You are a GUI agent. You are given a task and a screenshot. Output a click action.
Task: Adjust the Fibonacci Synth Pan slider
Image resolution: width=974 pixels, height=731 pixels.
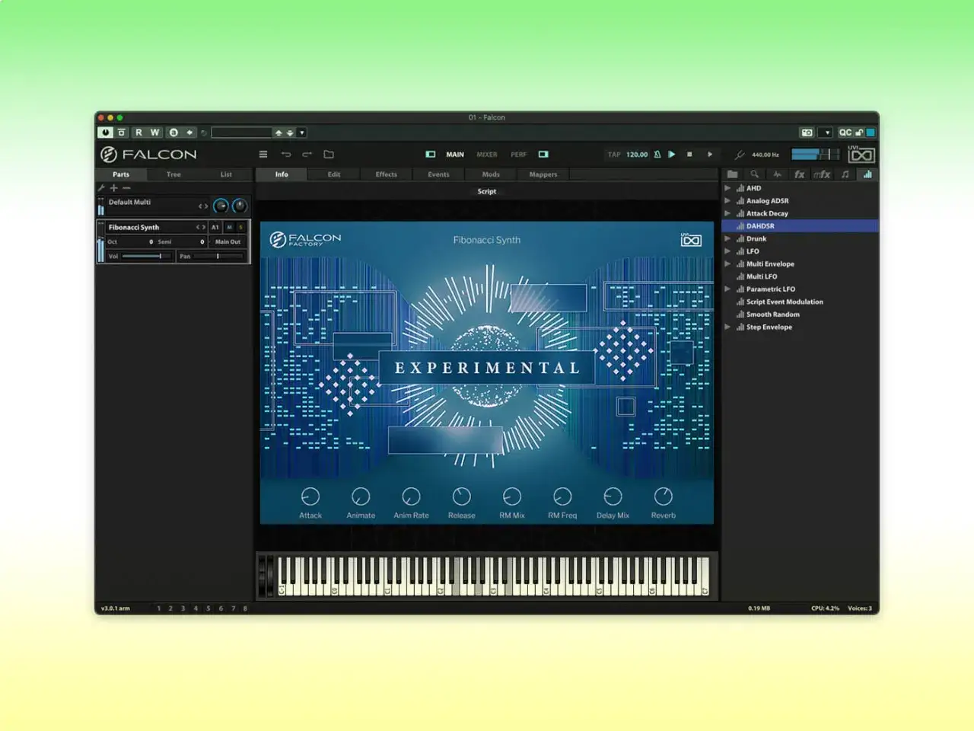coord(218,257)
